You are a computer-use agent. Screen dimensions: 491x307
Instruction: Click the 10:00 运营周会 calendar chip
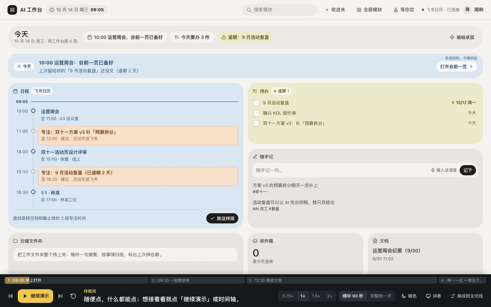(125, 37)
